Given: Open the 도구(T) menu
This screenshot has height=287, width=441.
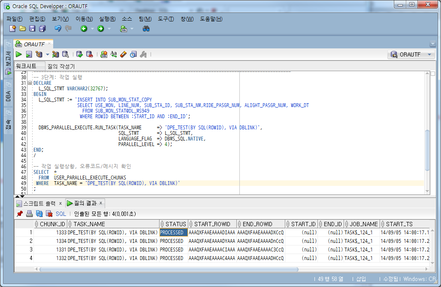Looking at the screenshot, I should 166,19.
